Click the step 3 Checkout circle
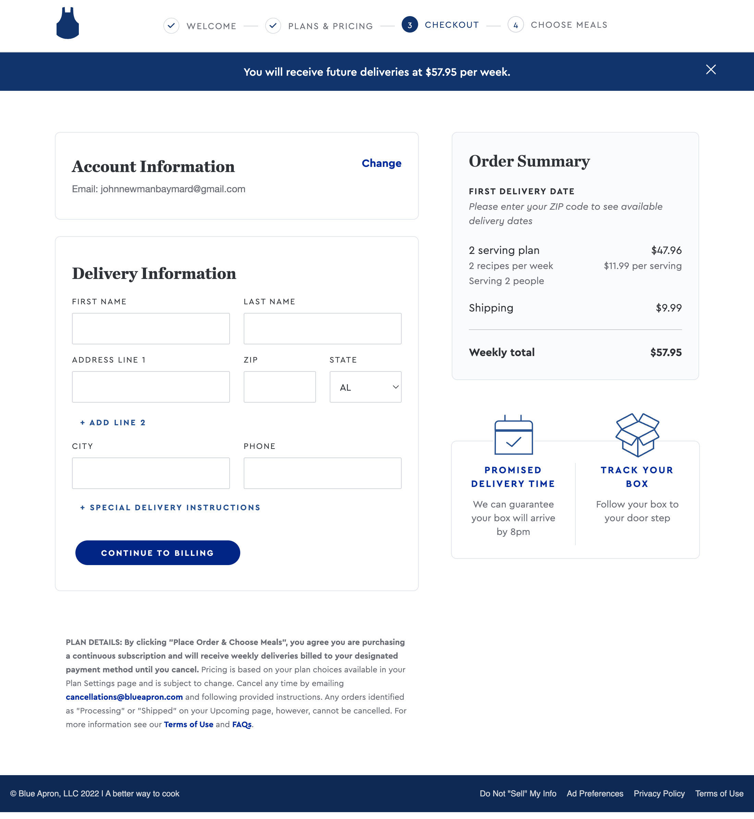This screenshot has width=754, height=819. (410, 25)
